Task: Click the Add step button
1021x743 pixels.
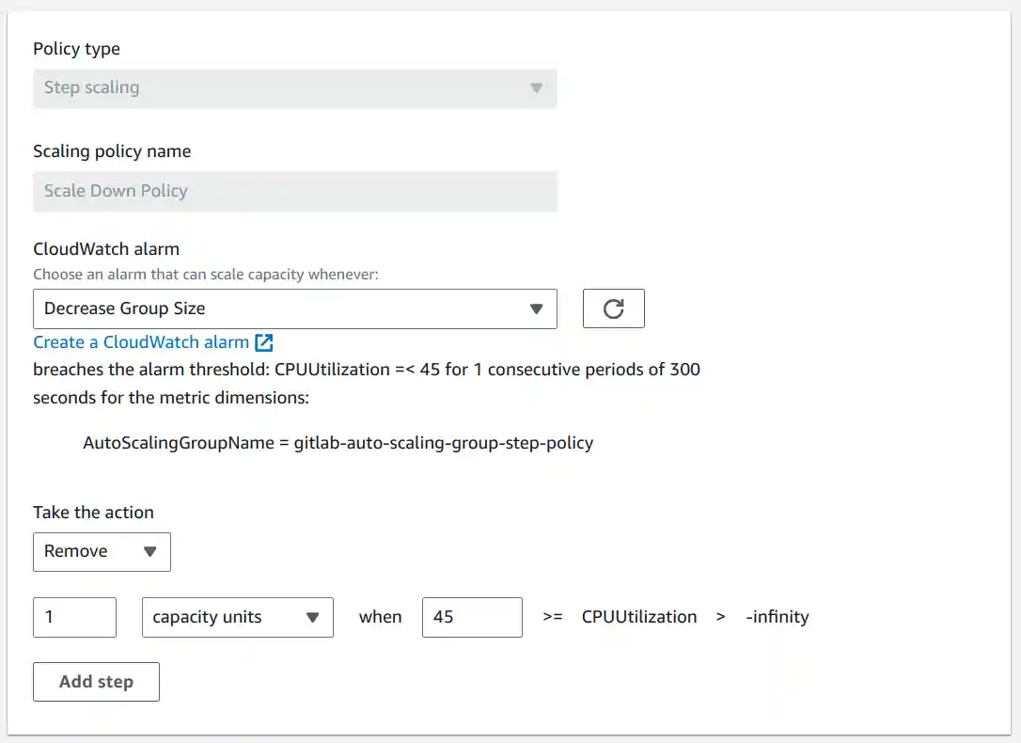Action: pos(96,681)
